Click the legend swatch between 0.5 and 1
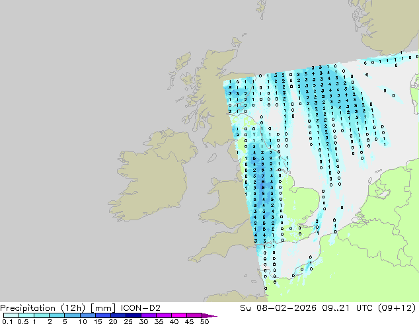 (x=26, y=315)
